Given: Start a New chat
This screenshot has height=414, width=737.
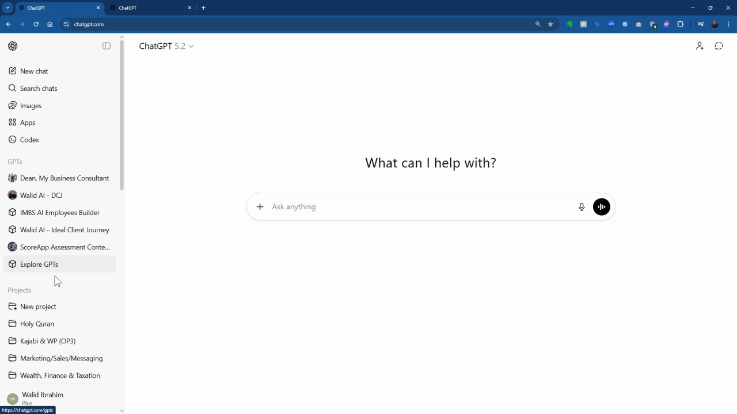Looking at the screenshot, I should point(34,71).
